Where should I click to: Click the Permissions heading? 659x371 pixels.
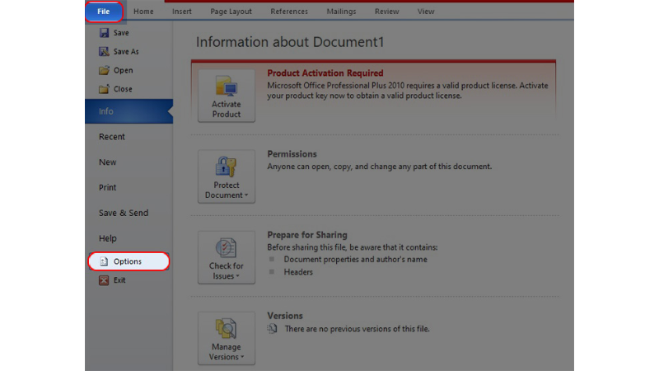click(x=292, y=154)
